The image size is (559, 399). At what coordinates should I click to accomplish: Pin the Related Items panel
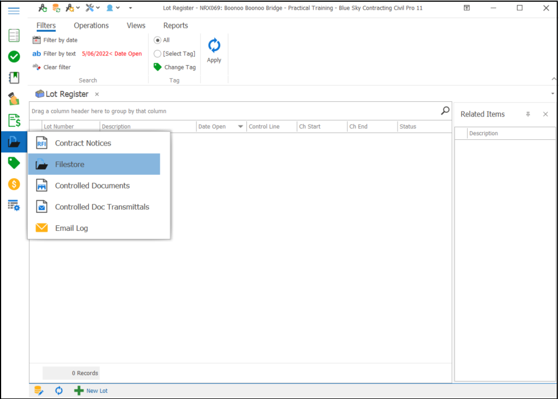(528, 114)
